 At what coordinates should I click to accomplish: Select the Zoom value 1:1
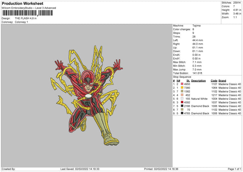[x=235, y=17]
